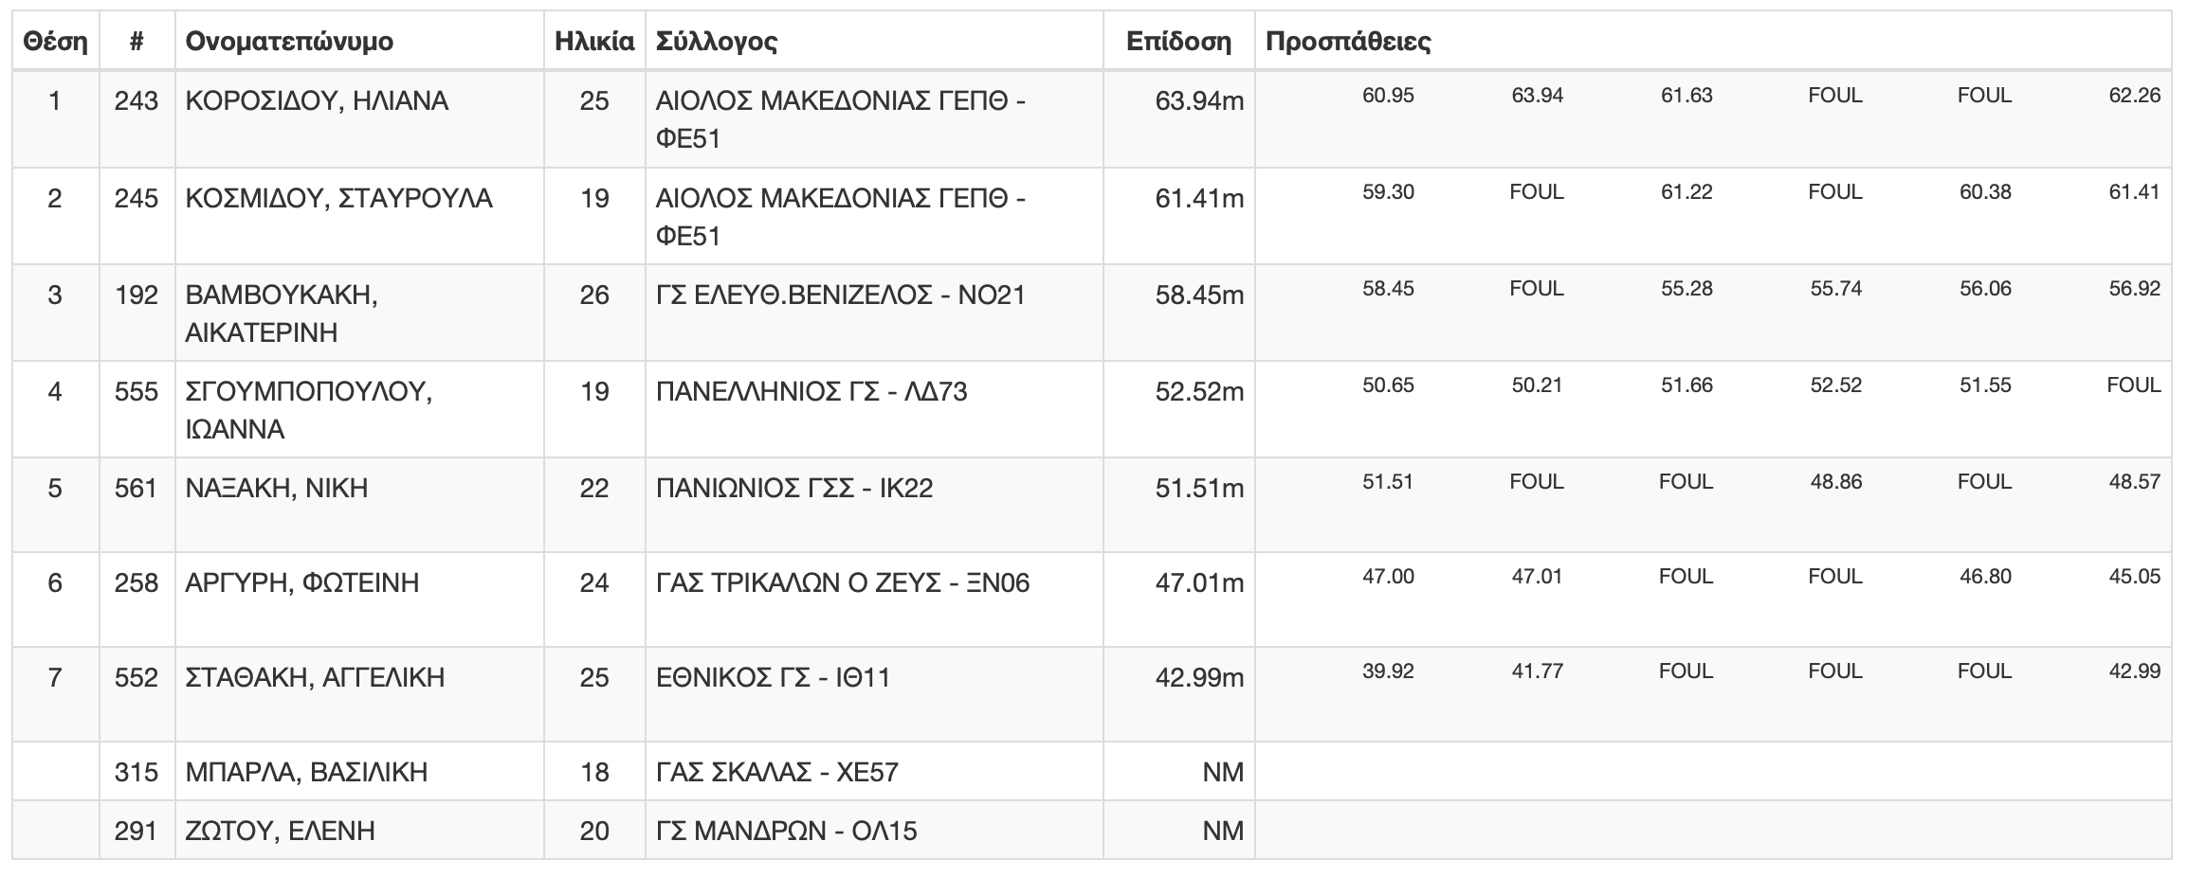Select athlete ΒΑΜΒΟΥΚΑΚΗ, ΑΙΚΑΤΕΡΙΝΗ

coord(283,314)
